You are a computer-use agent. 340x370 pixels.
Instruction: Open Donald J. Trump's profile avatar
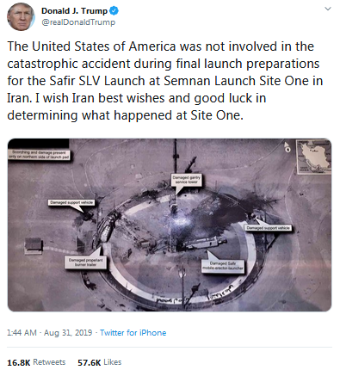(x=21, y=17)
